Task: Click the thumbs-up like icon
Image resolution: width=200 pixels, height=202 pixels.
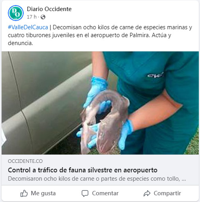Action: (x=24, y=193)
